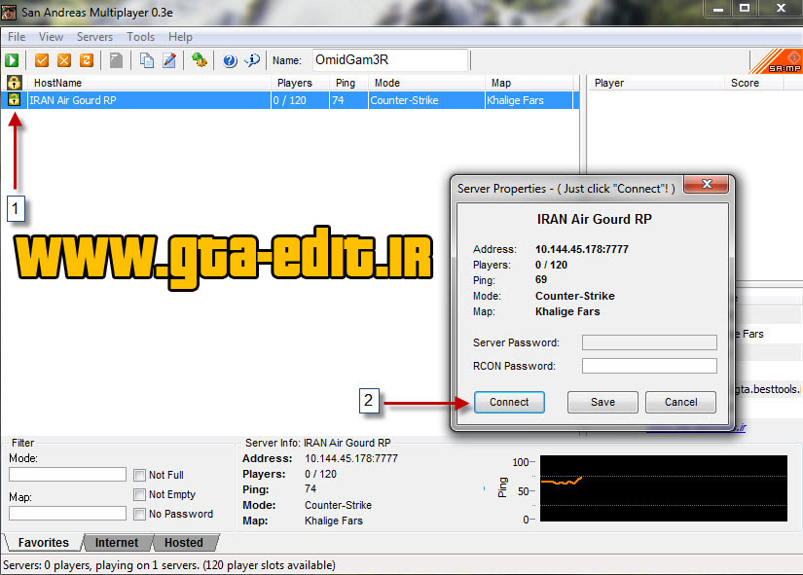Switch to the Internet tab

click(x=117, y=543)
